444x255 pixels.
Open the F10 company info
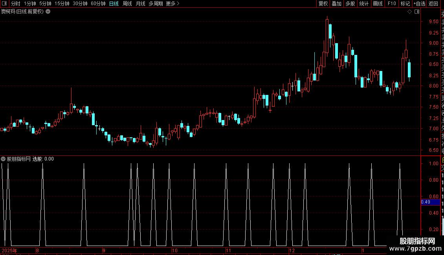pos(392,4)
